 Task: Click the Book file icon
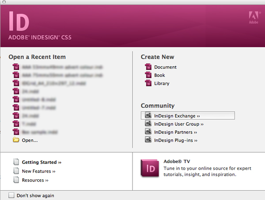(x=148, y=75)
